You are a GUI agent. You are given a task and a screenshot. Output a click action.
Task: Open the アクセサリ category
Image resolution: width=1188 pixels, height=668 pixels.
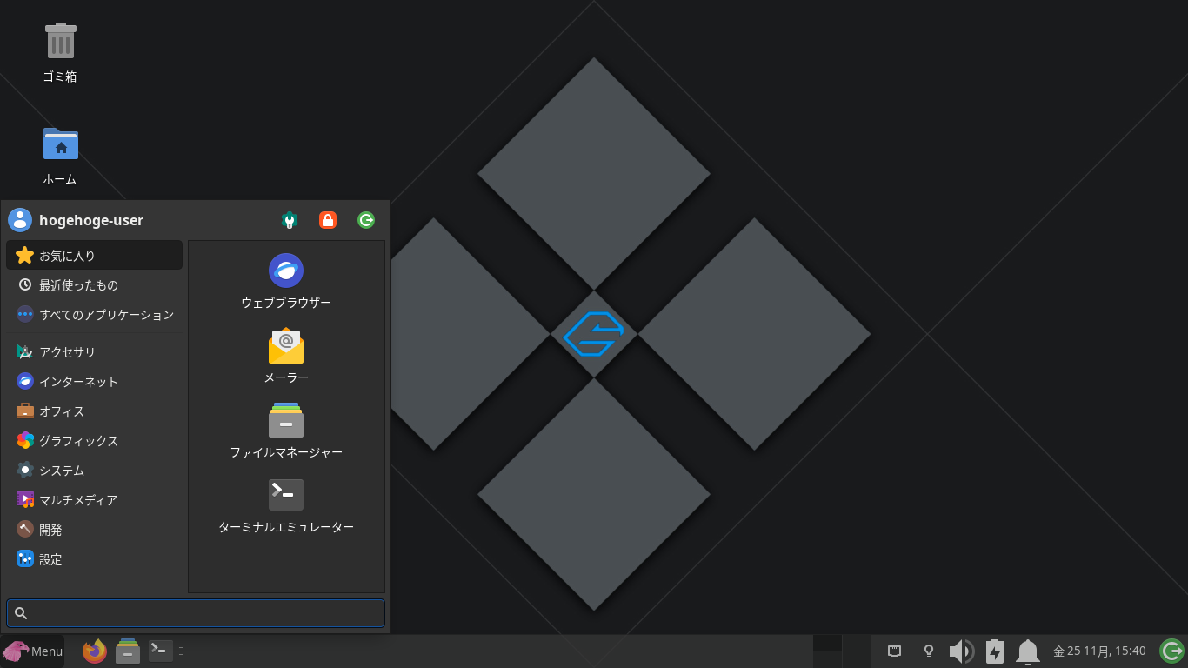(95, 352)
